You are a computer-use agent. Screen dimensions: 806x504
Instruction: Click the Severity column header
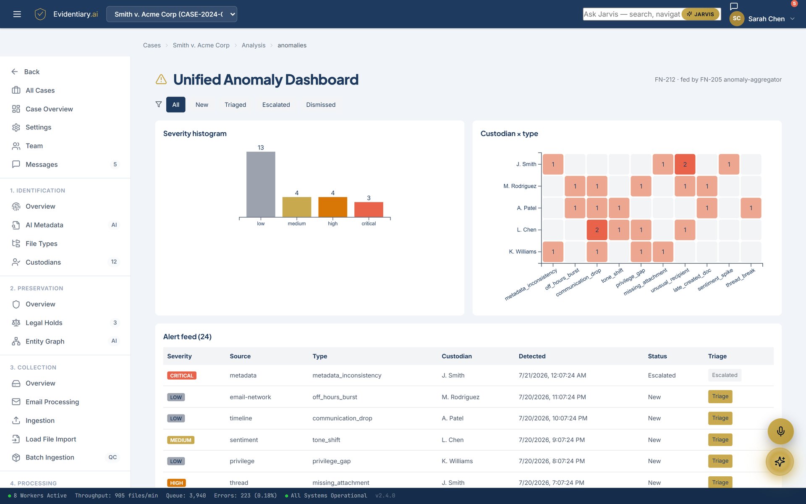(179, 356)
